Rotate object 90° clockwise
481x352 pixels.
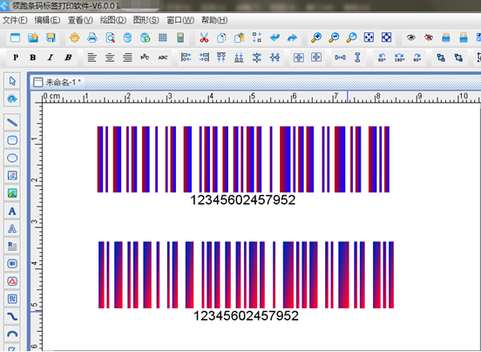coord(417,58)
